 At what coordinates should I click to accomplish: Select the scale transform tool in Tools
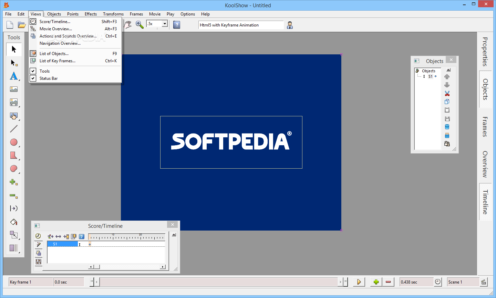[14, 235]
